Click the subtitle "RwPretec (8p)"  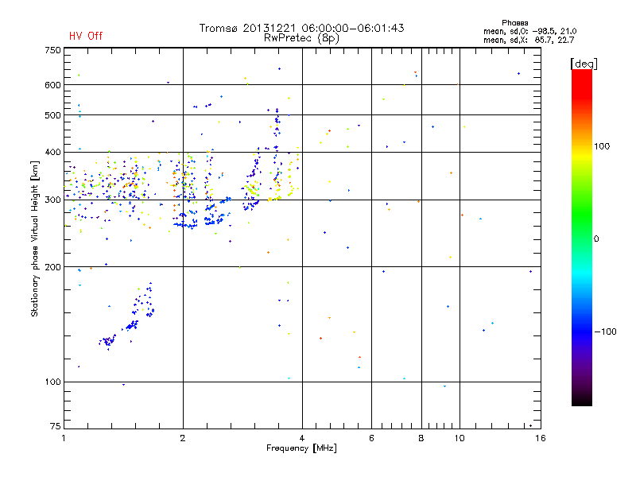[302, 38]
